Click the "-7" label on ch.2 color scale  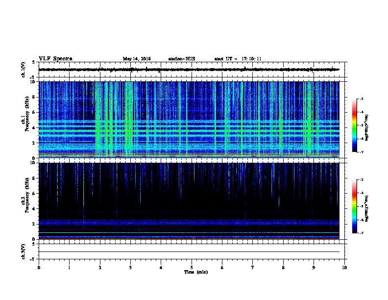click(361, 233)
